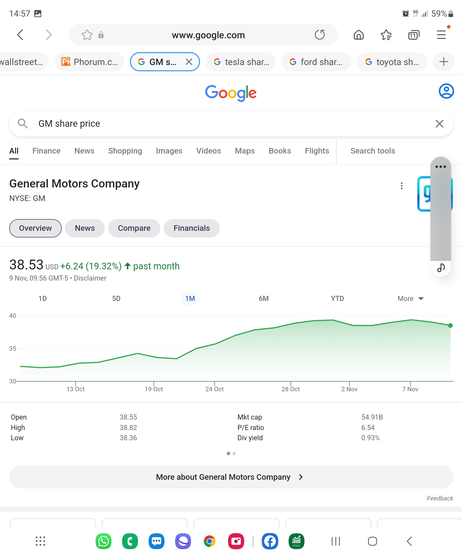Open the green phone app in taskbar
This screenshot has width=462, height=555.
(130, 541)
